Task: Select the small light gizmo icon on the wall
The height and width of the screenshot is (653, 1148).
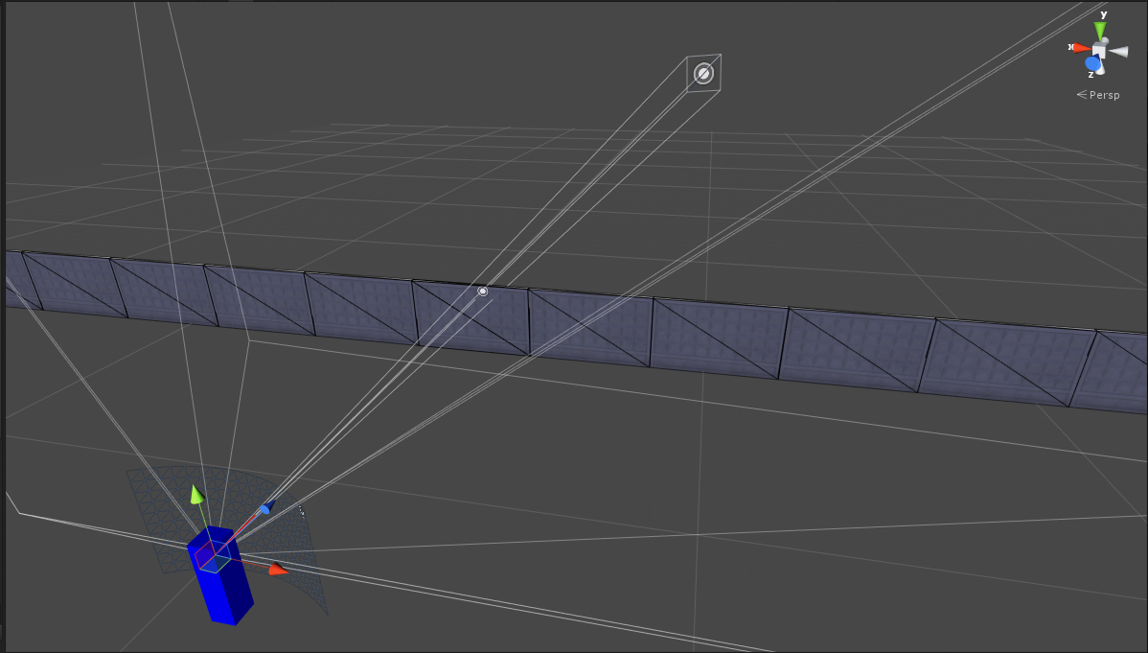Action: (x=482, y=291)
